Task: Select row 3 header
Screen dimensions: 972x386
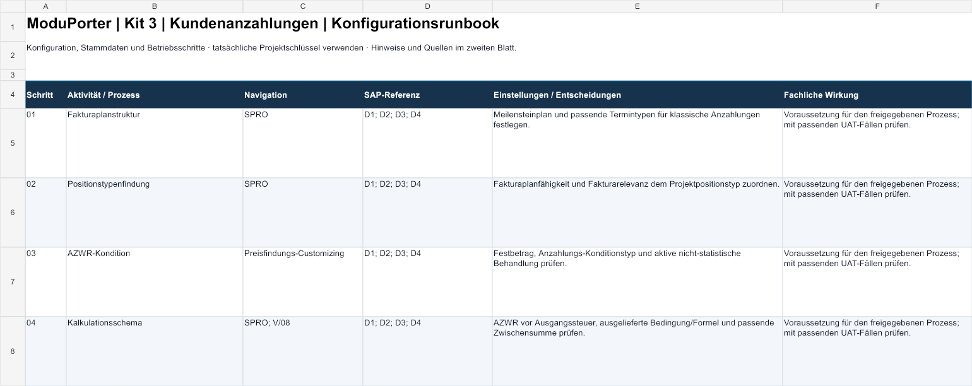Action: [x=13, y=75]
